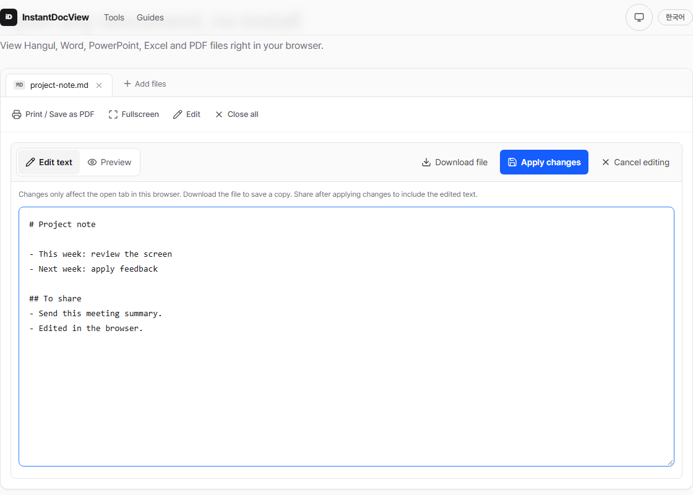Open the Tools menu
This screenshot has width=693, height=495.
point(114,17)
